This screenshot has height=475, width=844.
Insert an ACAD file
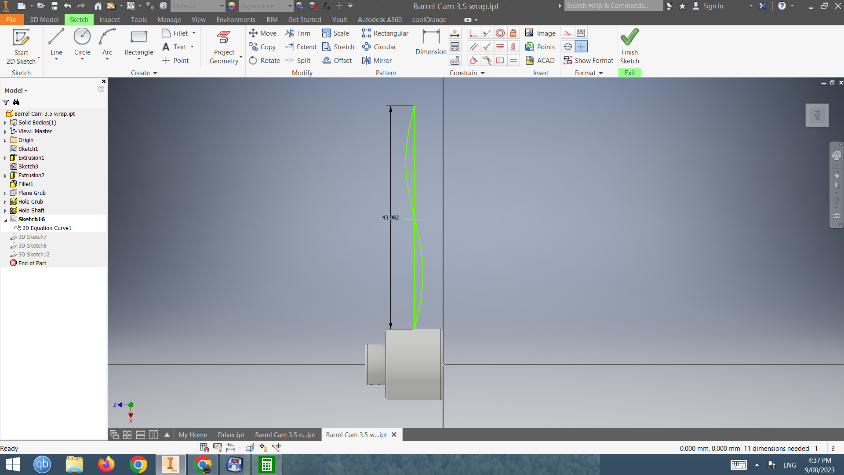[540, 60]
